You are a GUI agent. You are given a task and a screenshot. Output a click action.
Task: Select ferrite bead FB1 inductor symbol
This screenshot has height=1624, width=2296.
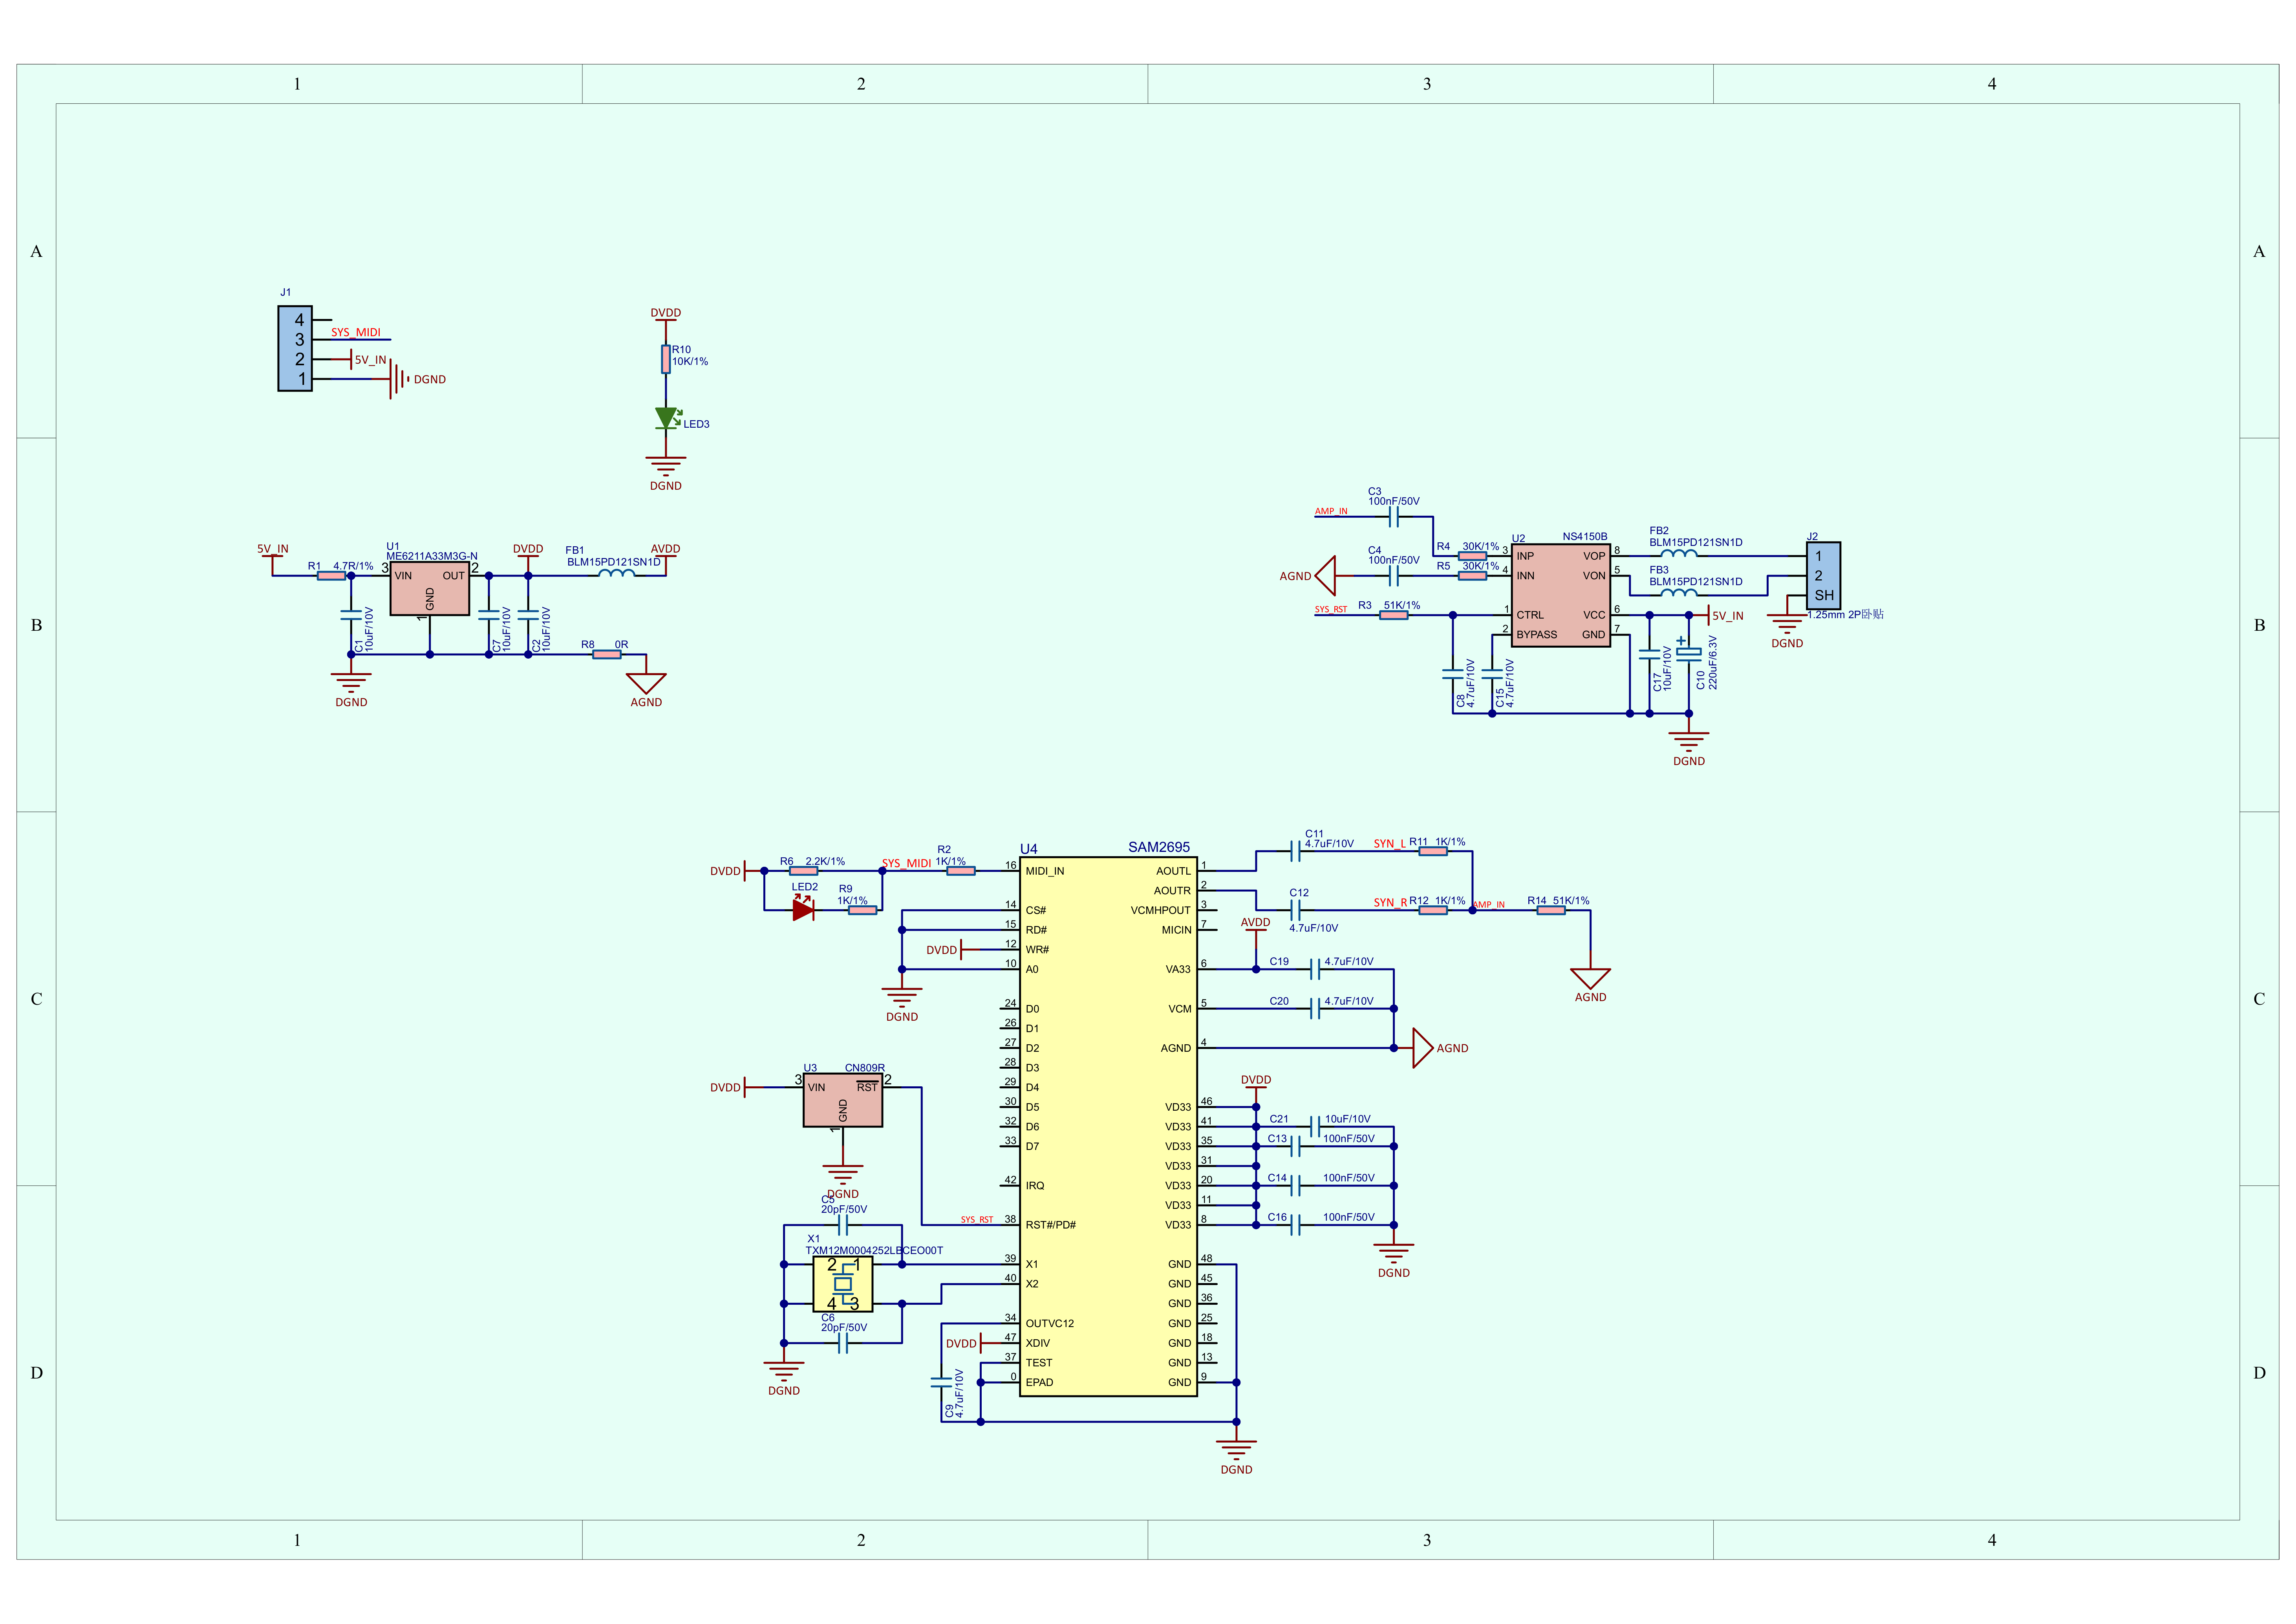point(617,573)
